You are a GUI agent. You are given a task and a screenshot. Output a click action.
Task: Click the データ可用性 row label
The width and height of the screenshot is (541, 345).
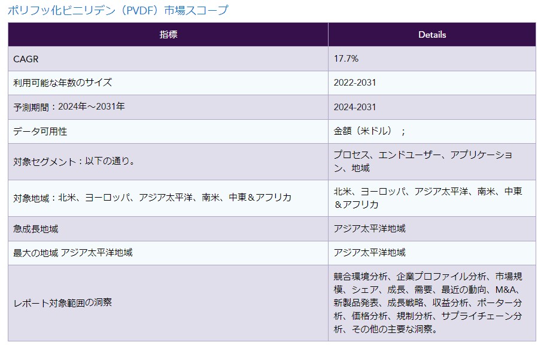[x=40, y=131]
